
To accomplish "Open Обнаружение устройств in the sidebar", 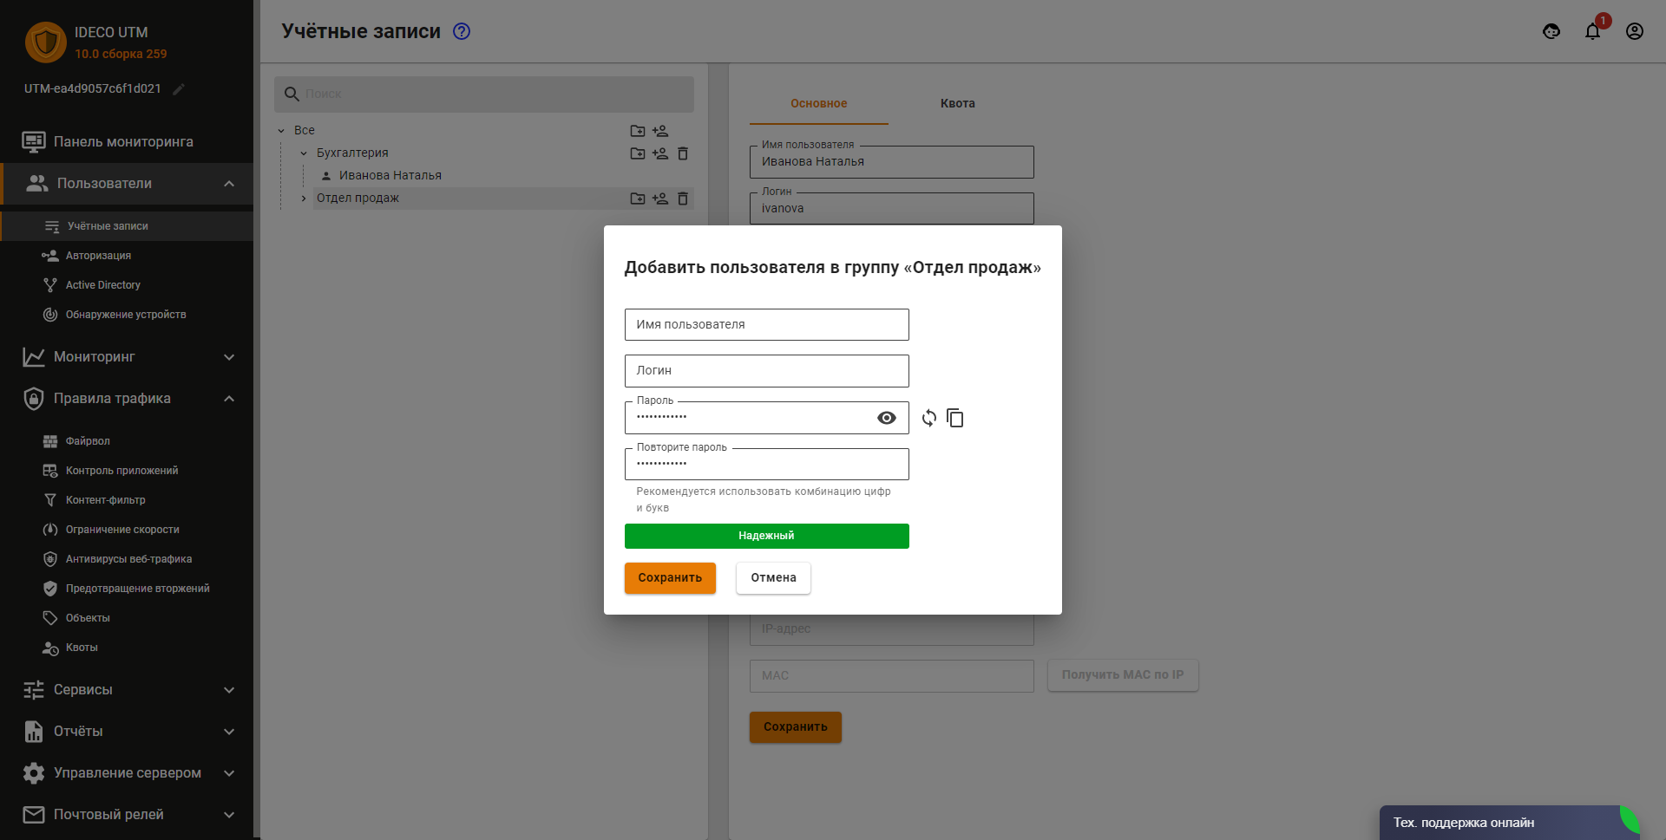I will (127, 315).
